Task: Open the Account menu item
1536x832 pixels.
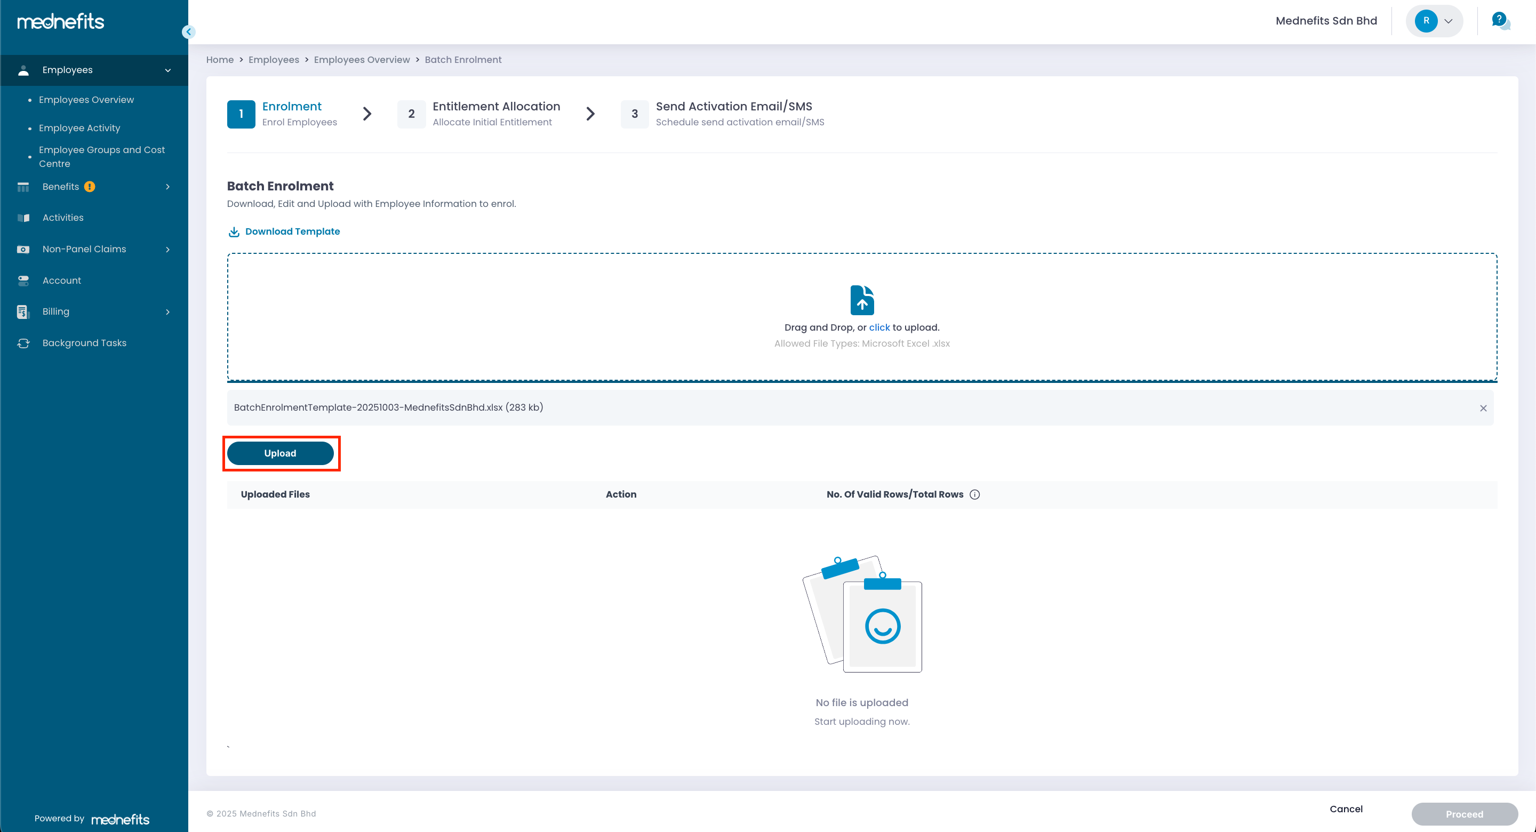Action: [61, 281]
